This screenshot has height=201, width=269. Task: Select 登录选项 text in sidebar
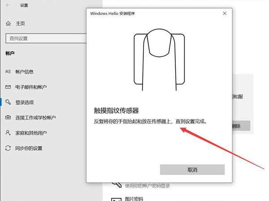[25, 102]
